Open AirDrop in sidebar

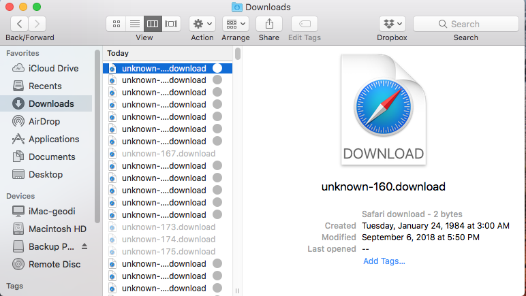46,121
